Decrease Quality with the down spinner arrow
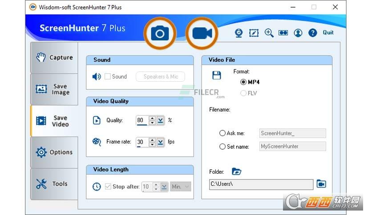 click(x=152, y=123)
